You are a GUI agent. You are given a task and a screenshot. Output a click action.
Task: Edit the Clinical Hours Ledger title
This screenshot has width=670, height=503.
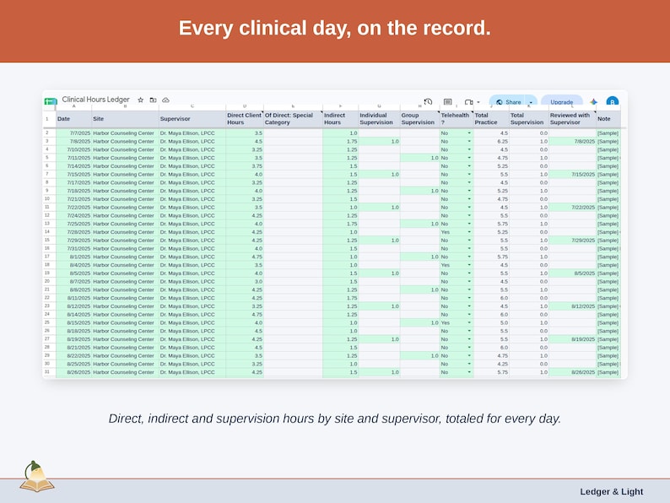point(95,100)
